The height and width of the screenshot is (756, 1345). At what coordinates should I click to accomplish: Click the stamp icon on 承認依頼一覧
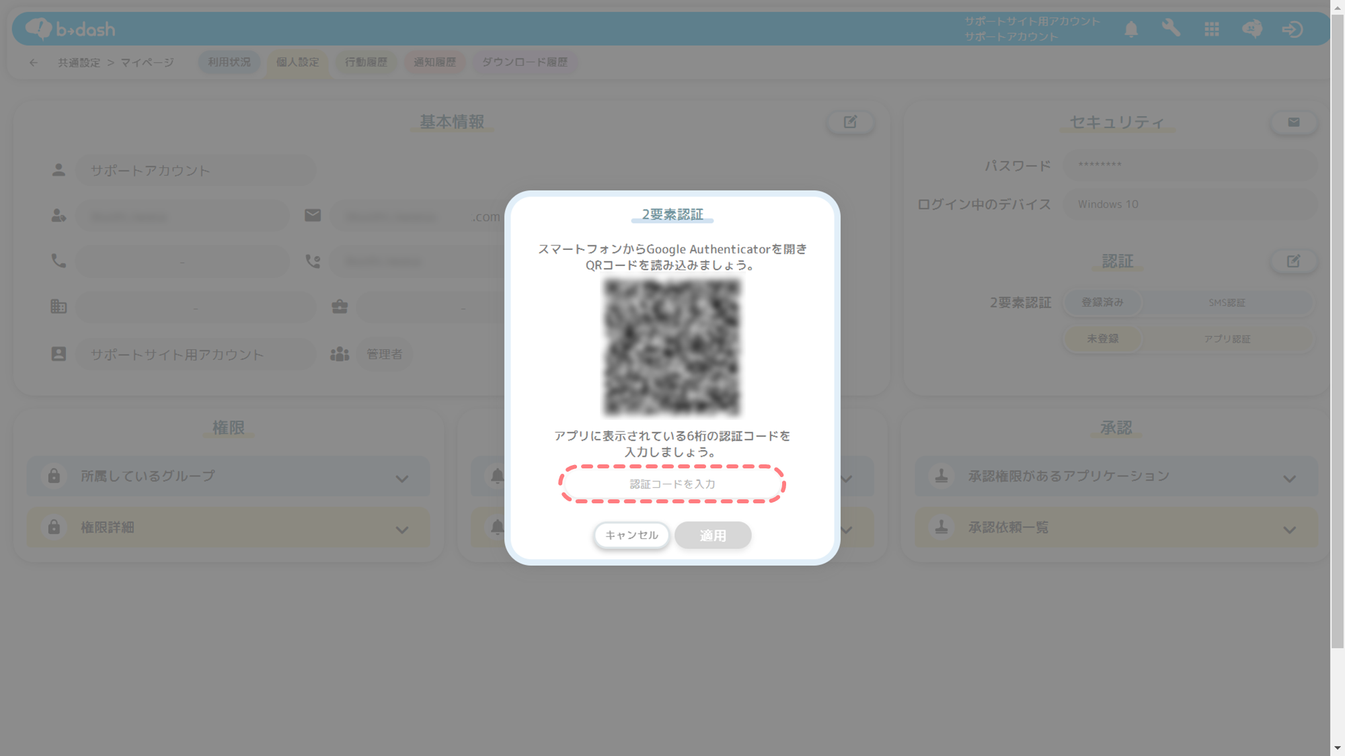coord(941,527)
